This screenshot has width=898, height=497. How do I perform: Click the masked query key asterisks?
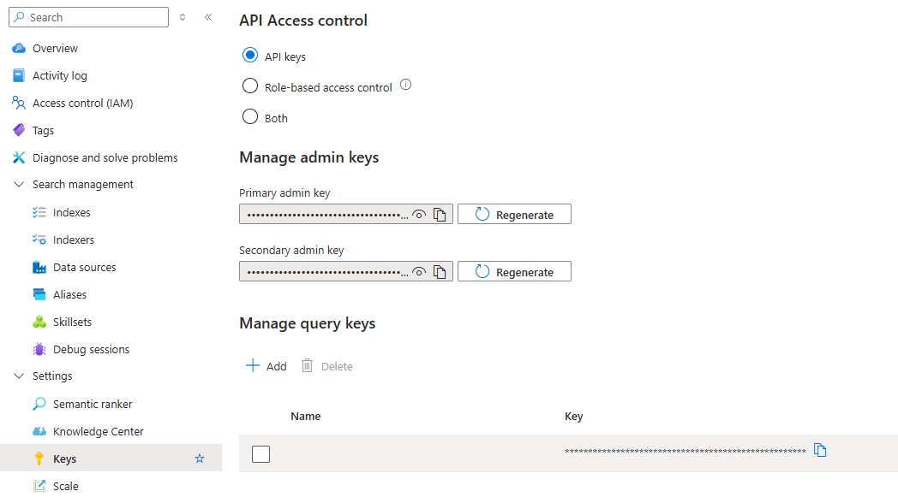[x=685, y=452]
